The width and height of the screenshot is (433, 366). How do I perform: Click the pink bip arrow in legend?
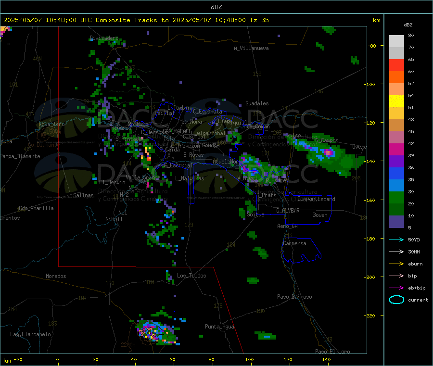click(396, 276)
